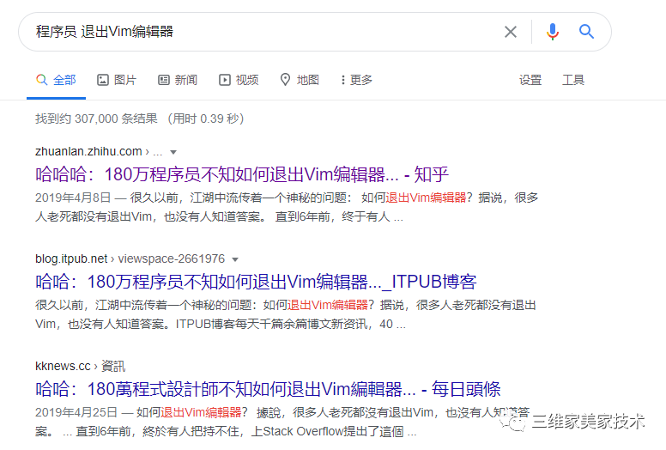Click the ITPUB snippet starting 很久以前，江湖中流传着

coord(286,314)
